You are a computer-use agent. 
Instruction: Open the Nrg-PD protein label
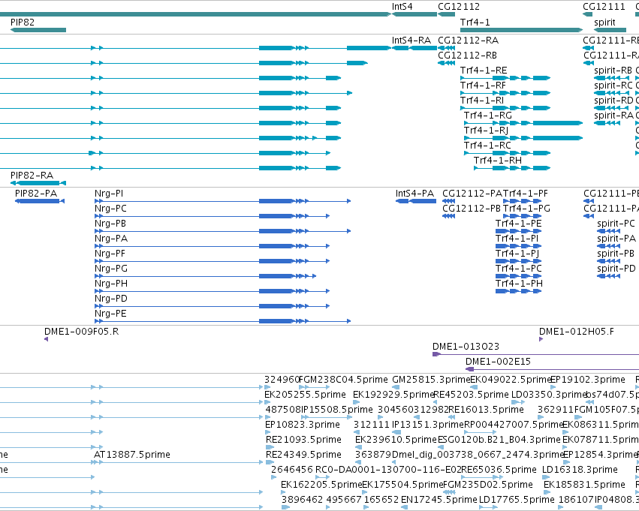pyautogui.click(x=111, y=299)
